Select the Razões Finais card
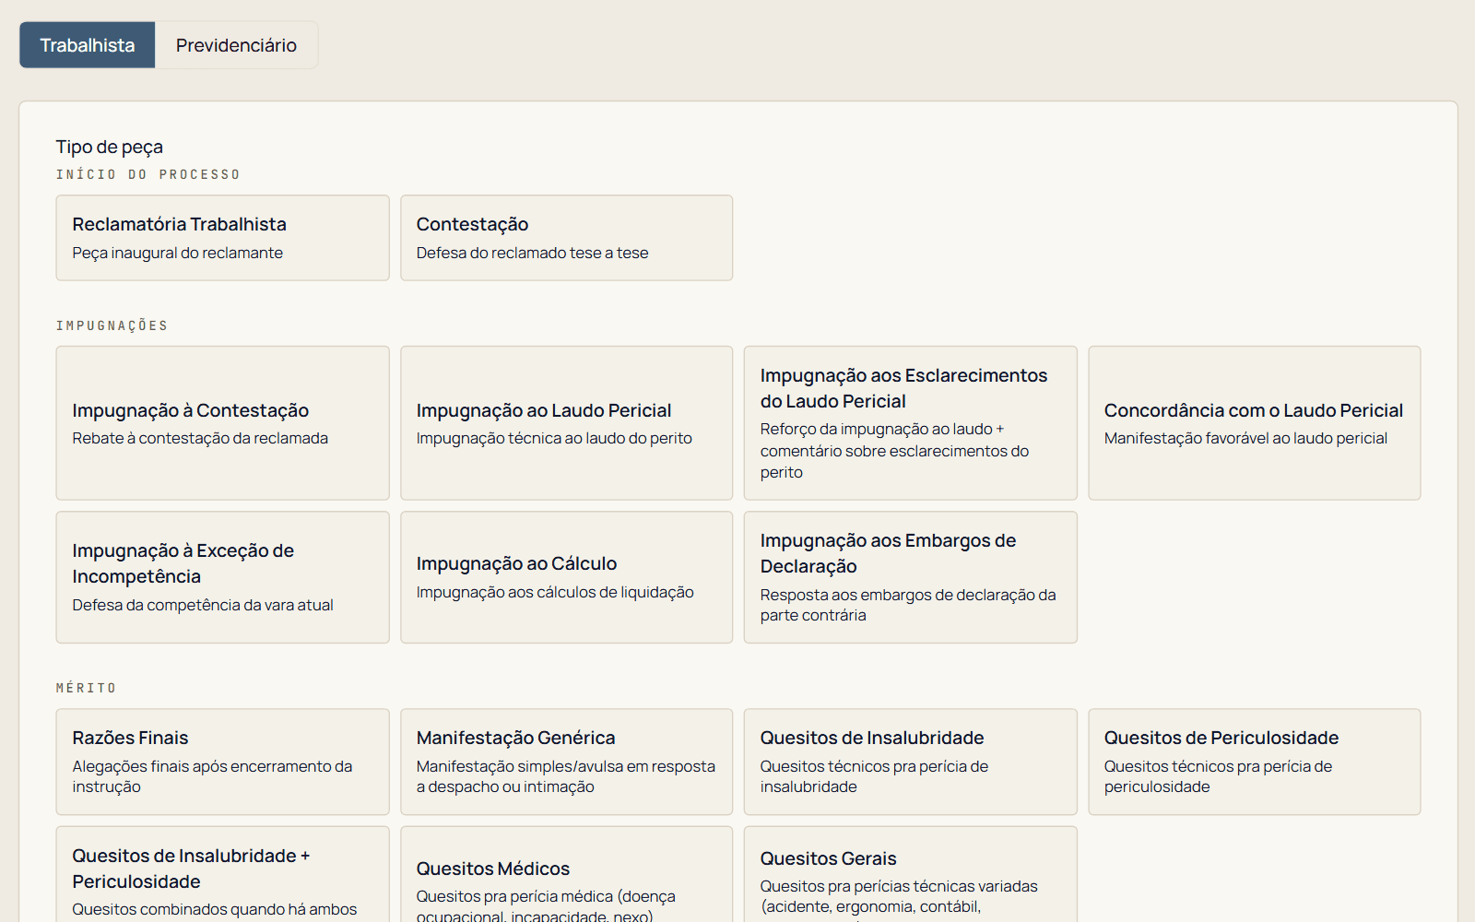1475x922 pixels. point(222,762)
